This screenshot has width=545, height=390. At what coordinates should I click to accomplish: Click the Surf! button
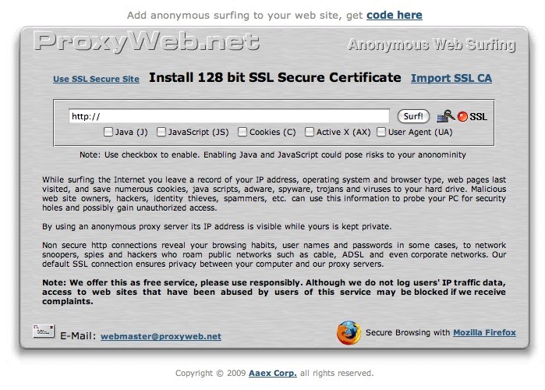pyautogui.click(x=413, y=116)
